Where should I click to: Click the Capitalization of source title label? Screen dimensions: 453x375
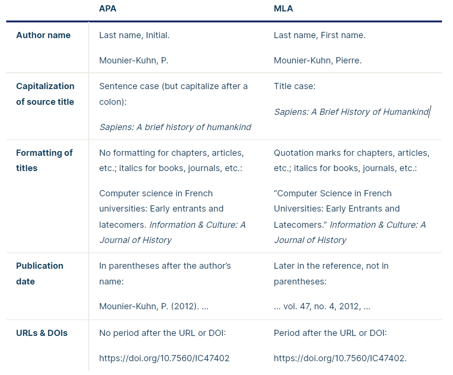(x=45, y=94)
